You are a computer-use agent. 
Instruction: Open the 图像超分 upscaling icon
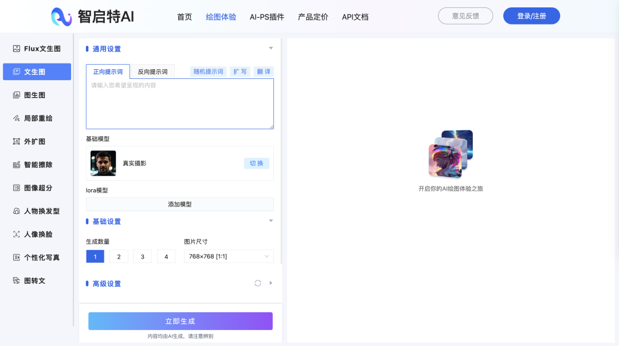pyautogui.click(x=17, y=188)
